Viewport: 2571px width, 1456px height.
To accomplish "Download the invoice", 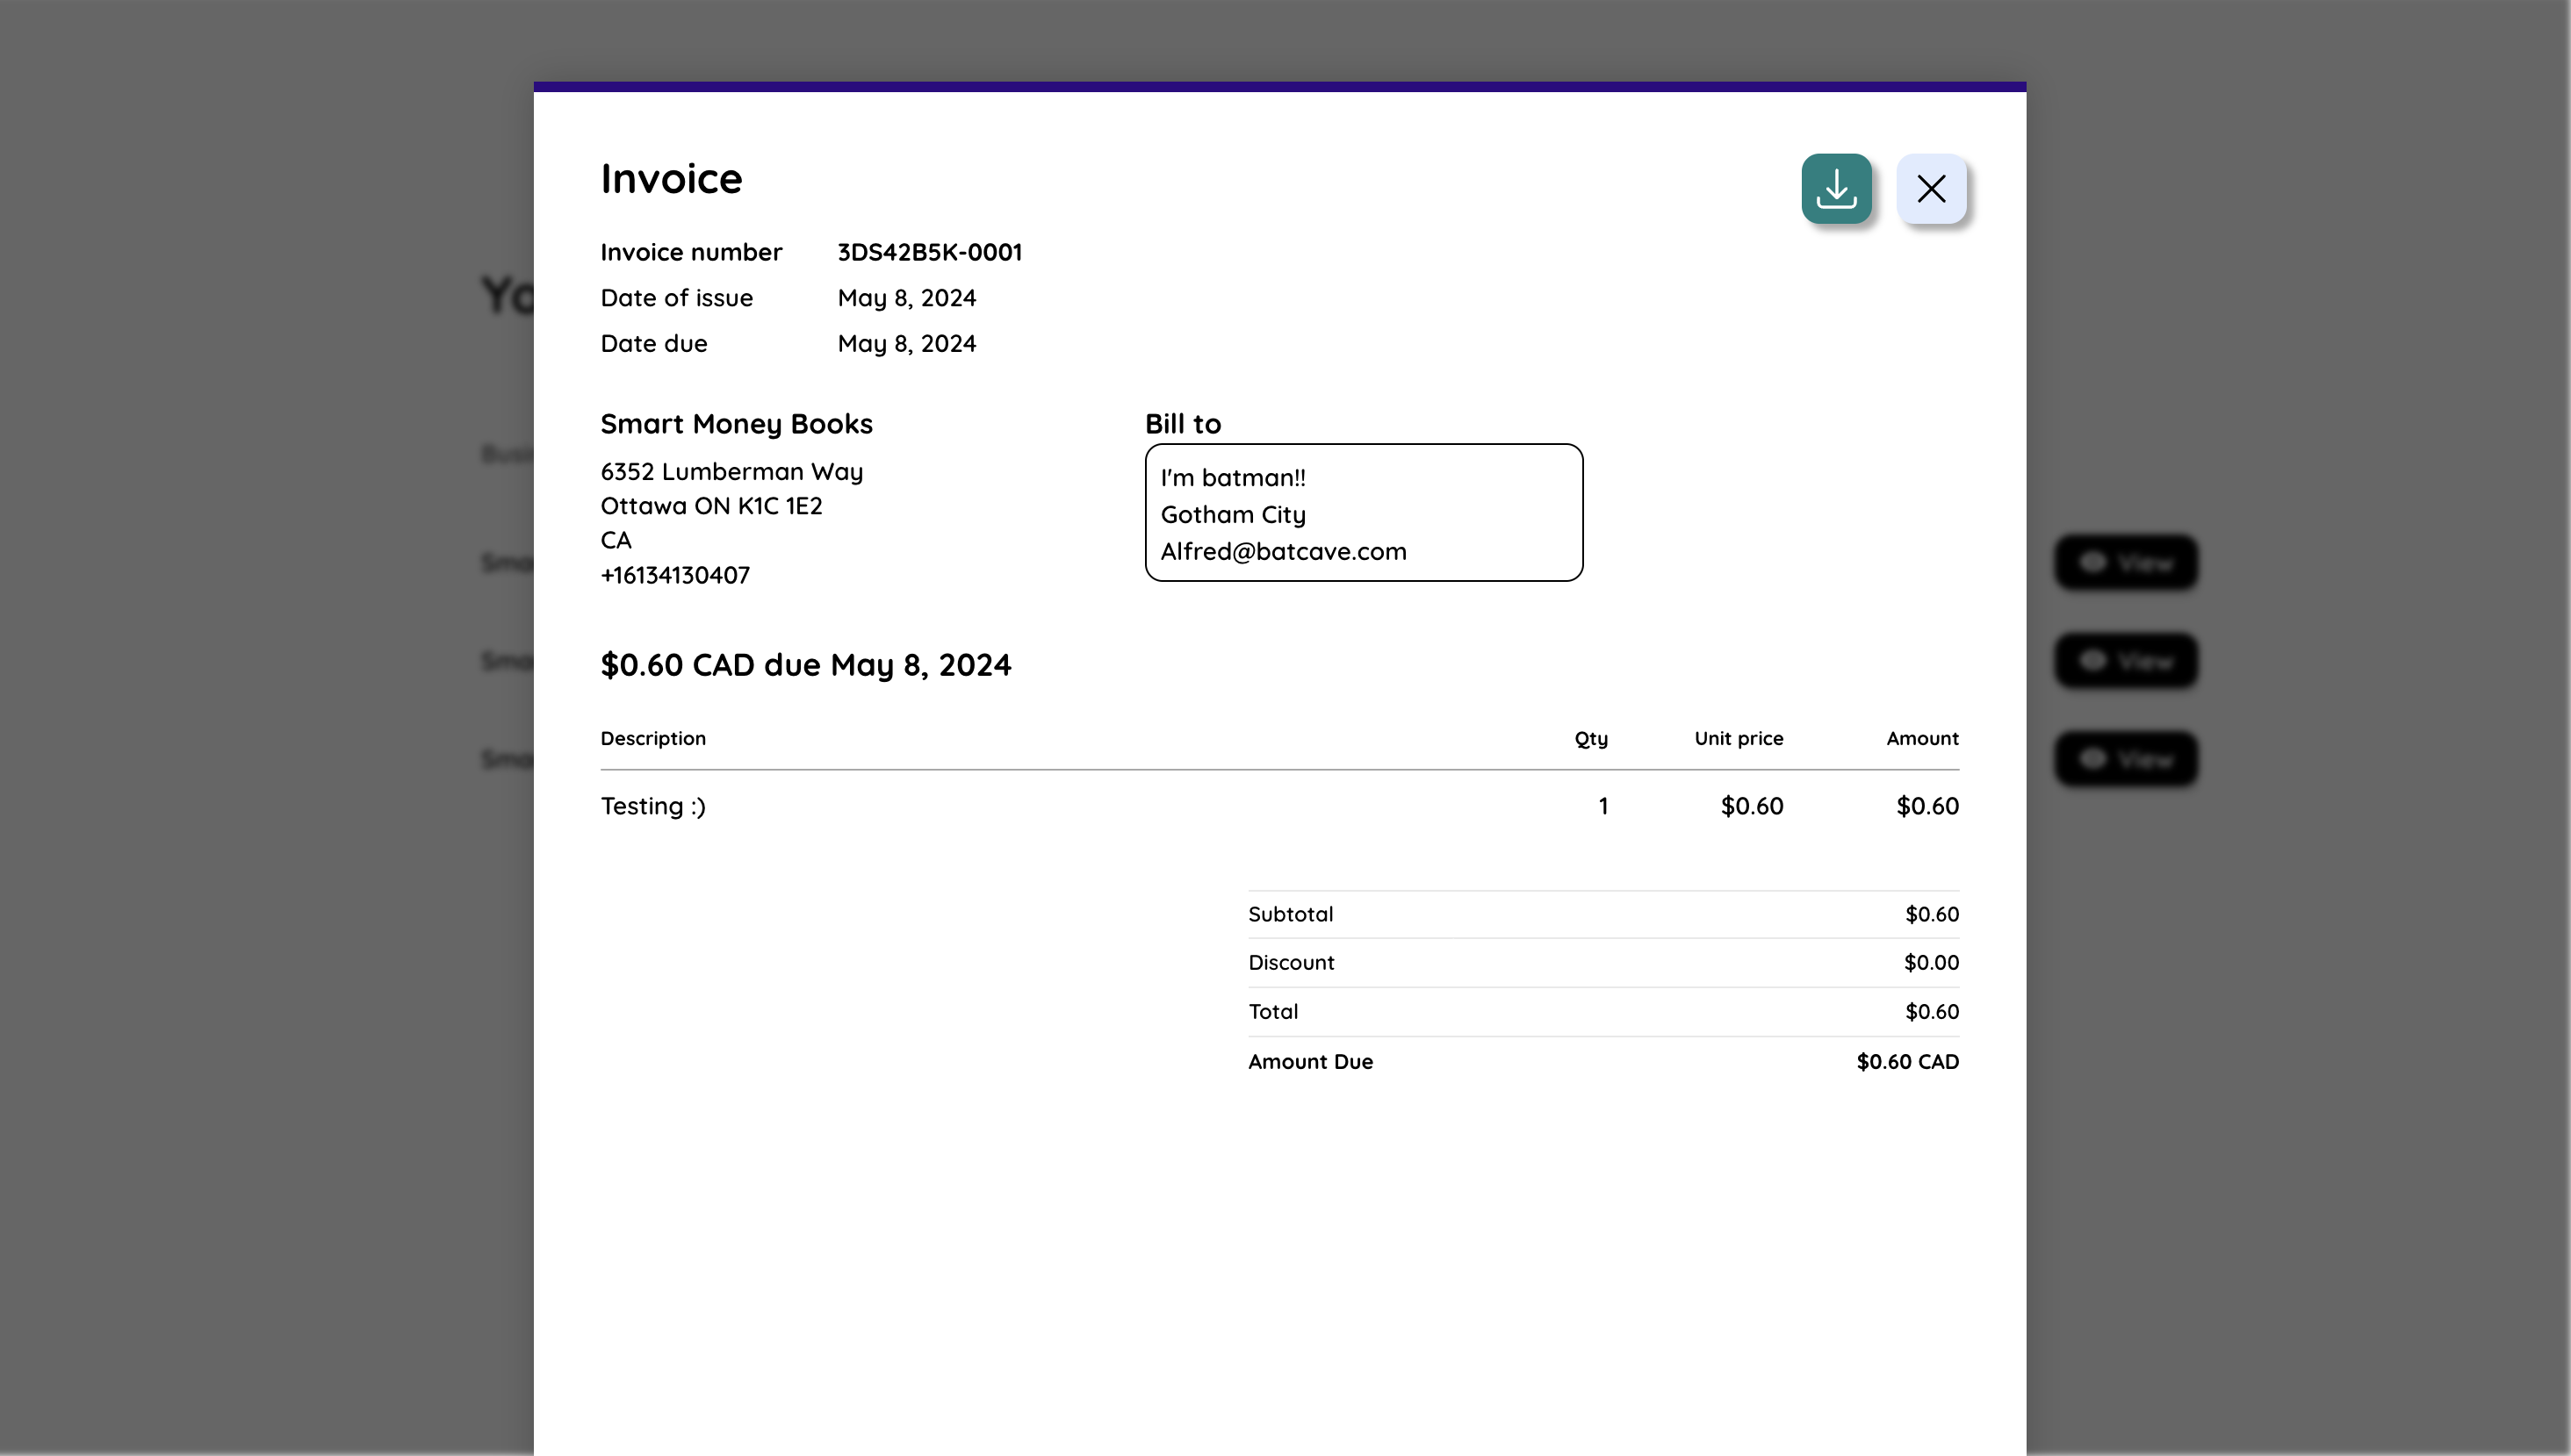I will pyautogui.click(x=1837, y=188).
